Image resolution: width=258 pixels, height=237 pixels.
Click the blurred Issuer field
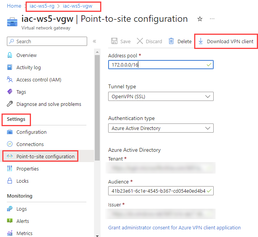point(161,214)
